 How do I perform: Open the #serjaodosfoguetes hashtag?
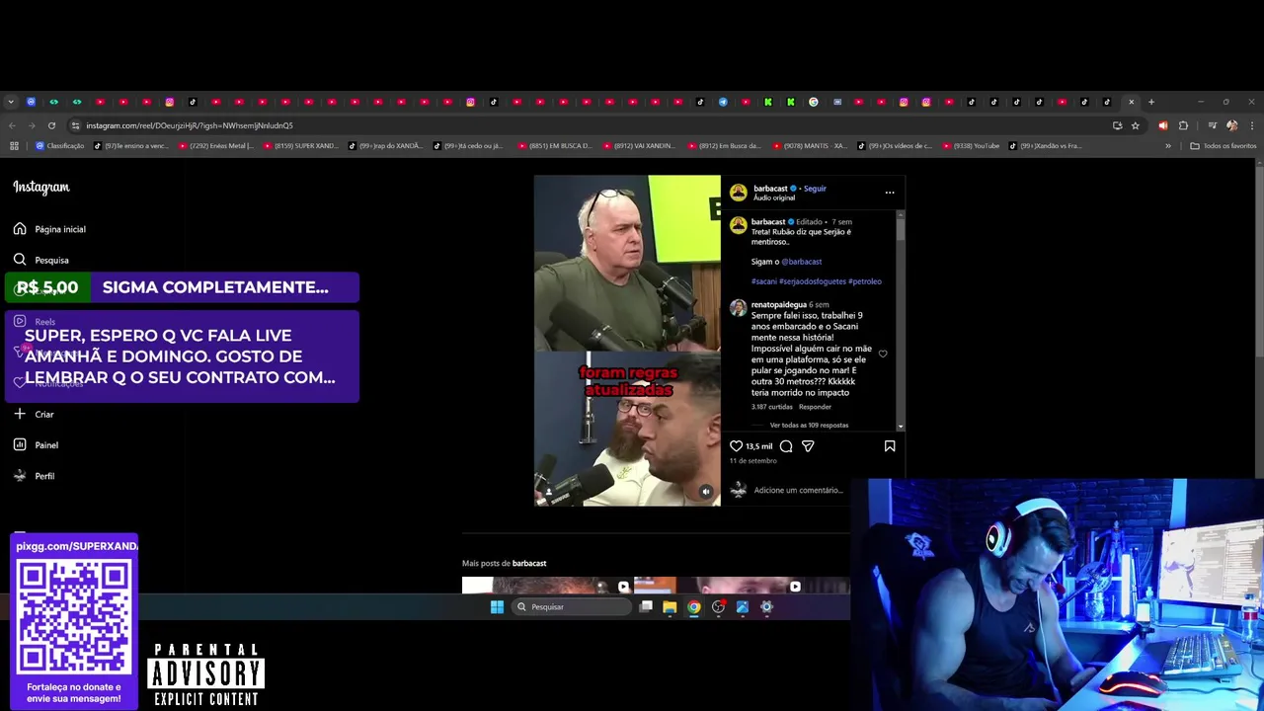[x=812, y=281]
